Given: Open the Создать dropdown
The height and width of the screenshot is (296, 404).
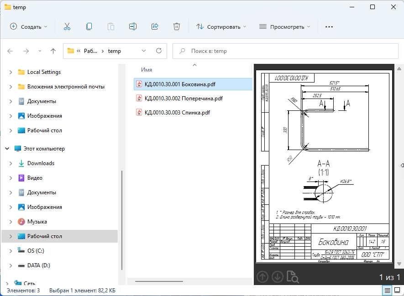Looking at the screenshot, I should coord(29,27).
